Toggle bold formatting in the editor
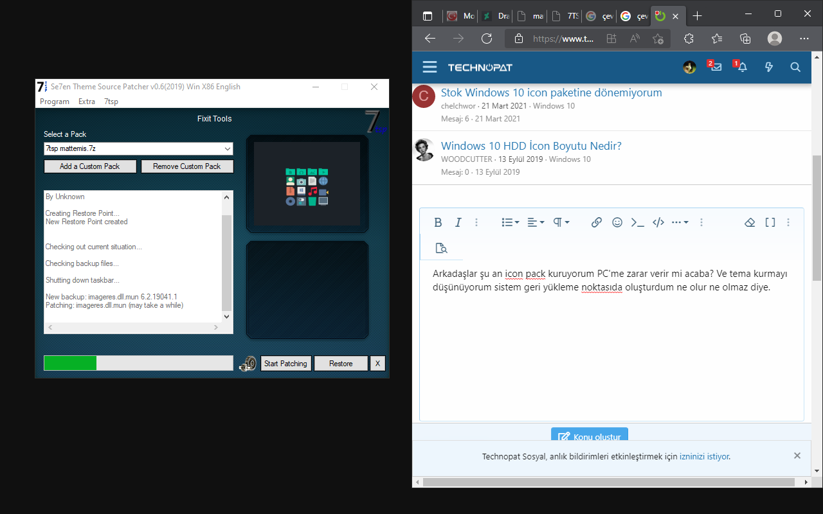Viewport: 823px width, 514px height. tap(438, 222)
